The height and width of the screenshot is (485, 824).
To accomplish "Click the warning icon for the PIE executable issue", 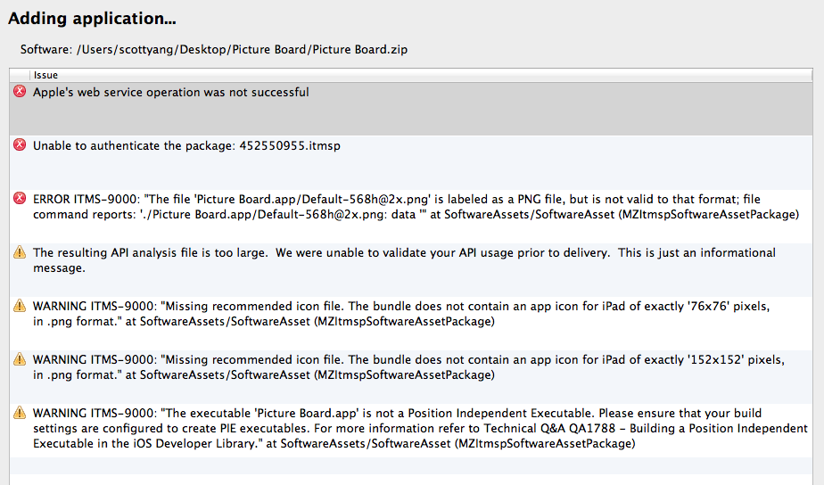I will coord(20,414).
